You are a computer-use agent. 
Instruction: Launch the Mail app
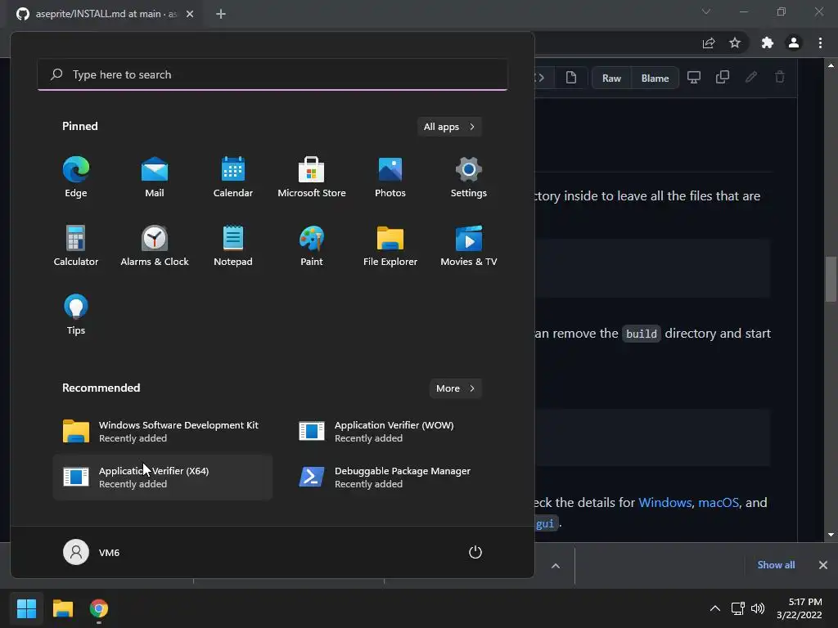coord(155,177)
